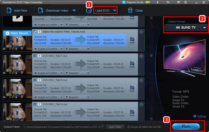This screenshot has height=132, width=209.
Task: Check the DVD-P90X_Title38.mp4 checkbox
Action: (35, 80)
